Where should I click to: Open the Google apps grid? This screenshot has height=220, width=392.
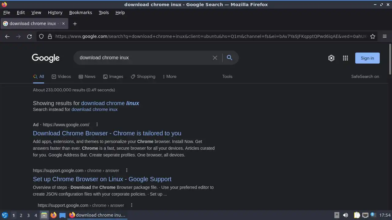345,58
